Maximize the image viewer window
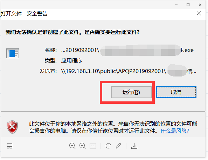This screenshot has height=160, width=208. [188, 5]
